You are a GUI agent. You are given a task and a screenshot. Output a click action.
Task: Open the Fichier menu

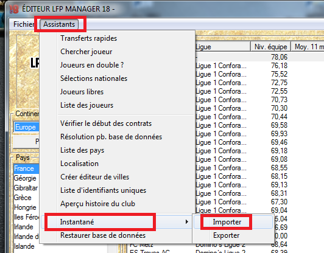[x=23, y=24]
